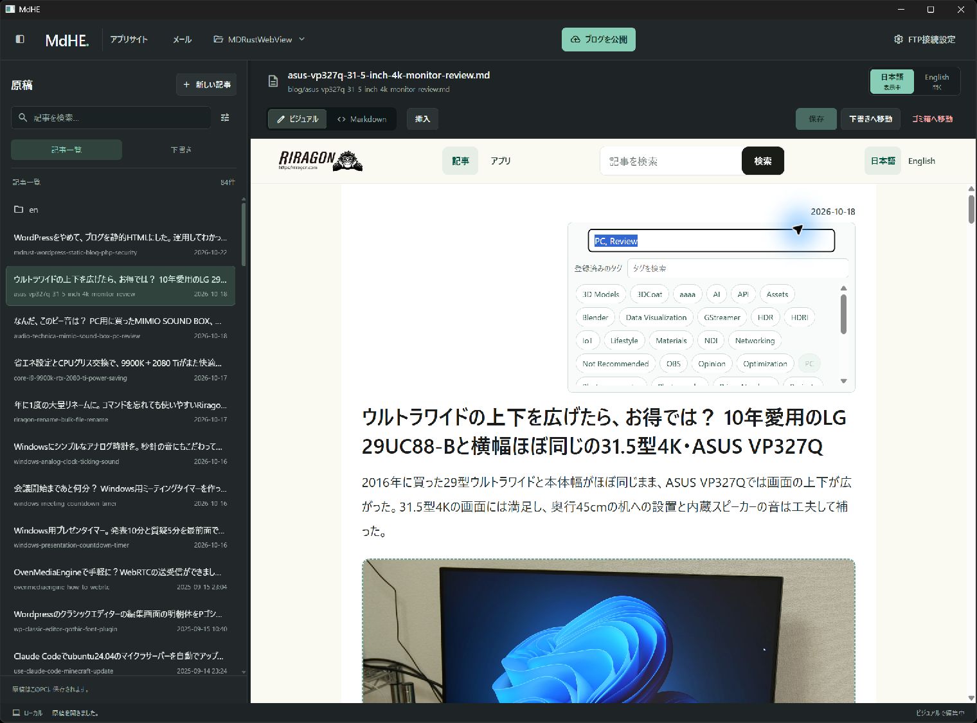Click ゴミ箱へ移動
Viewport: 977px width, 723px height.
click(x=932, y=119)
